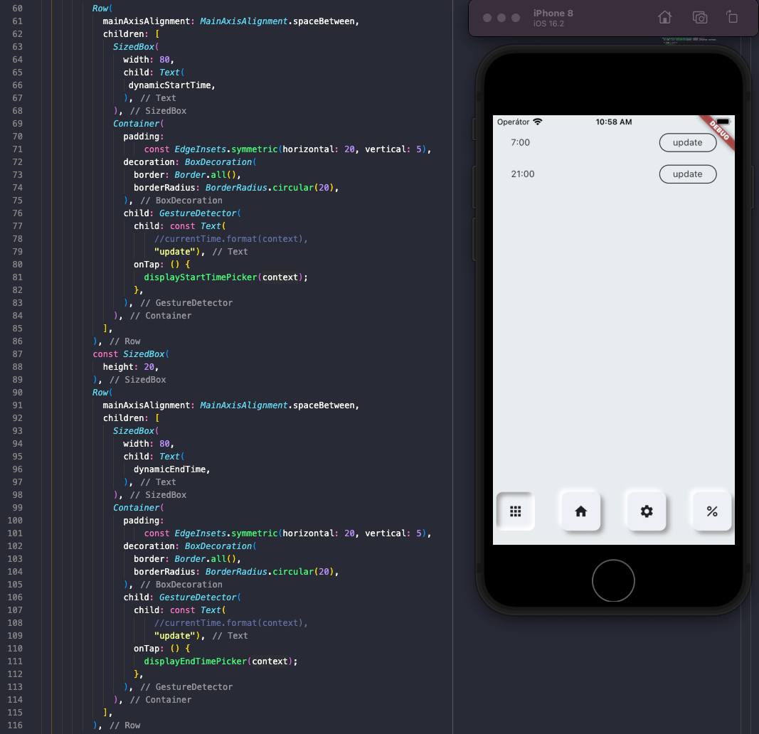Click the Wi-Fi icon in the status bar
Image resolution: width=759 pixels, height=734 pixels.
coord(537,121)
